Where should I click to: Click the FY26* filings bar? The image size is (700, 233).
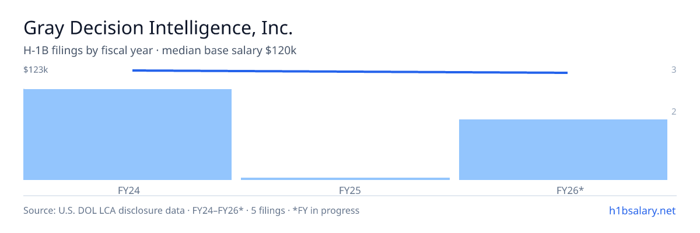[x=563, y=150]
